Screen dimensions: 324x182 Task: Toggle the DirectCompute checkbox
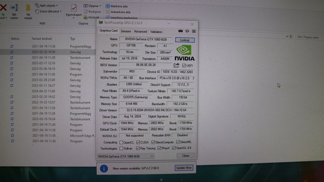click(x=153, y=142)
